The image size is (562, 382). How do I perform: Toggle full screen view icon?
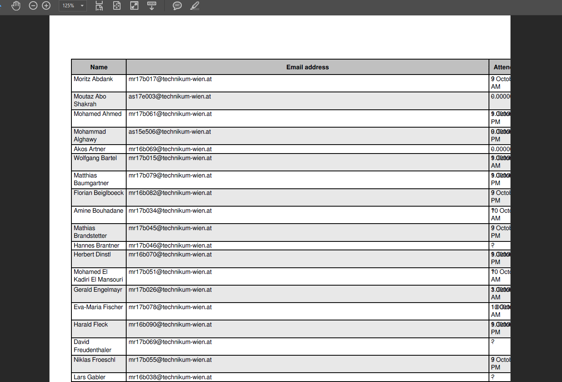click(134, 6)
